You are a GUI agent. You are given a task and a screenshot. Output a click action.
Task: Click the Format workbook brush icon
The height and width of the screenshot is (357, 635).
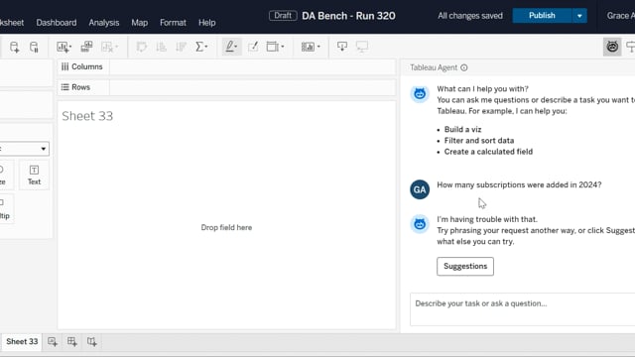click(253, 47)
